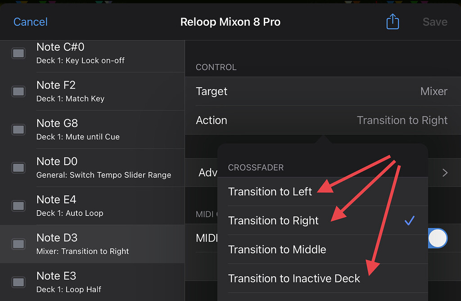Screen dimensions: 461x301
Task: Tap Cancel to discard mapping changes
Action: 30,21
